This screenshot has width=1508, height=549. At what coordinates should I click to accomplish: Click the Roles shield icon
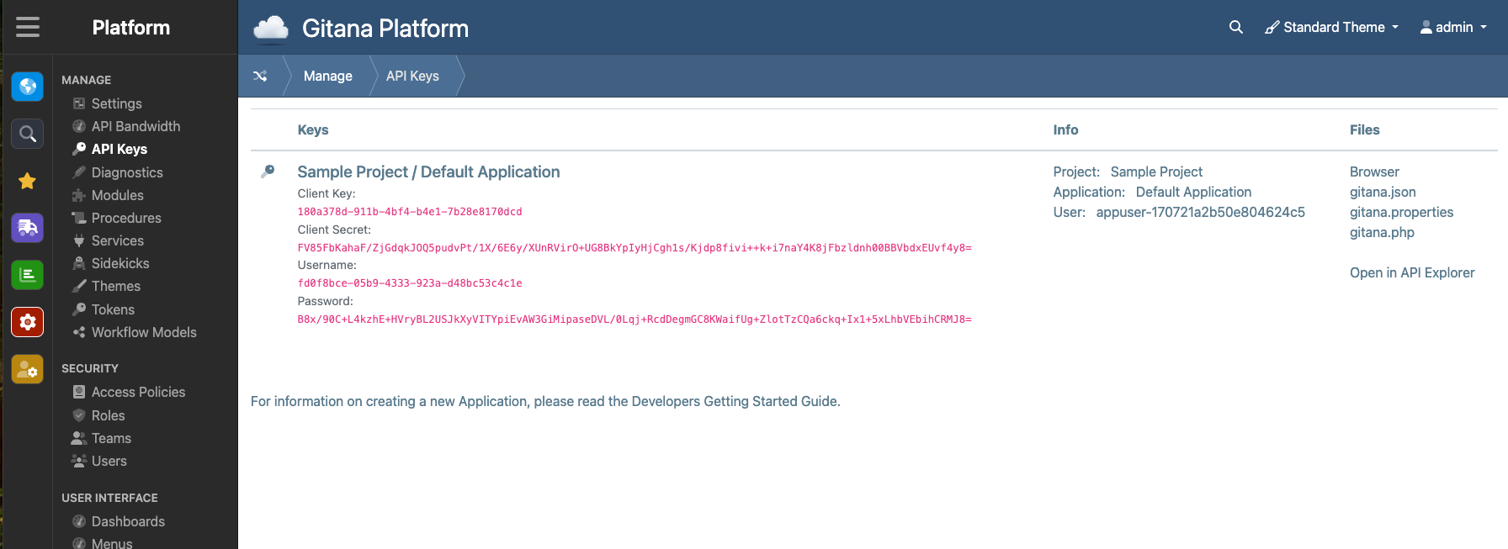coord(79,415)
